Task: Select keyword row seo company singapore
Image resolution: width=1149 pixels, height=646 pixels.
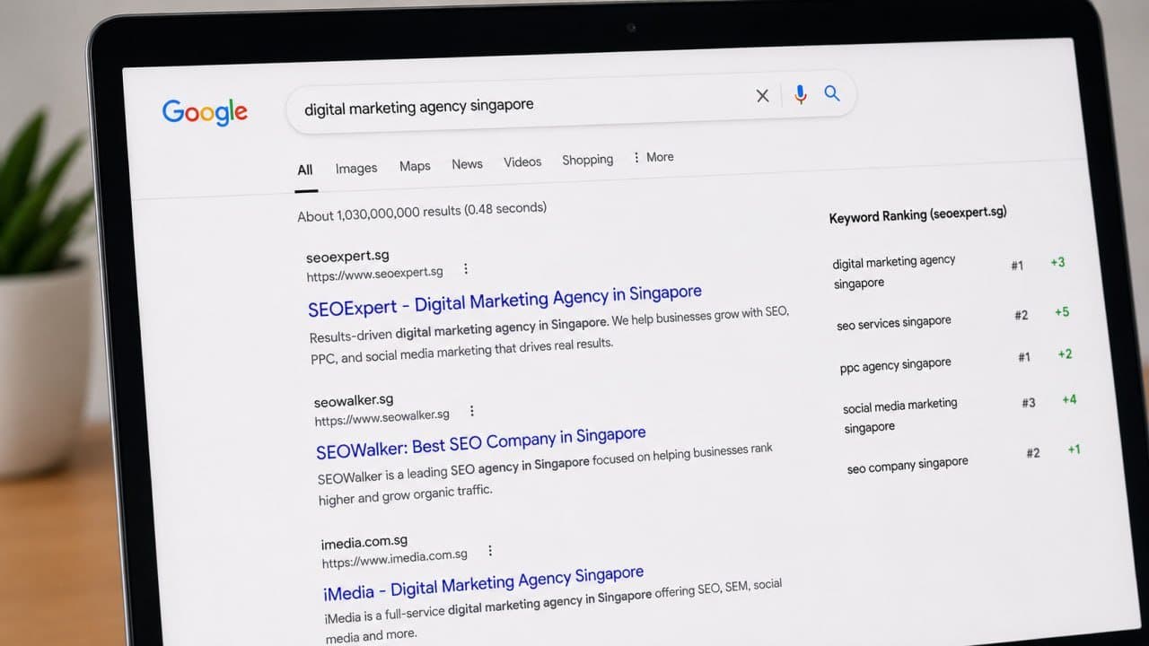Action: (x=964, y=459)
